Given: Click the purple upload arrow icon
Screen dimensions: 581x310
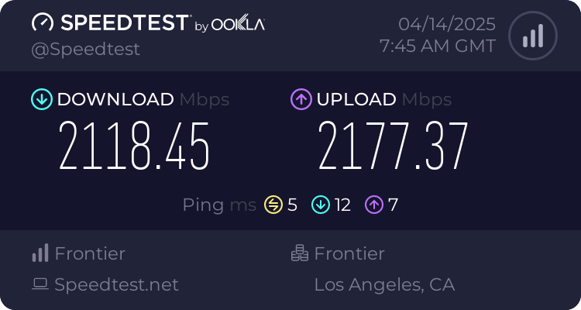Looking at the screenshot, I should pyautogui.click(x=301, y=99).
